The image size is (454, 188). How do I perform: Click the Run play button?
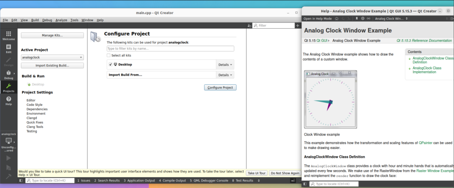[x=9, y=158]
